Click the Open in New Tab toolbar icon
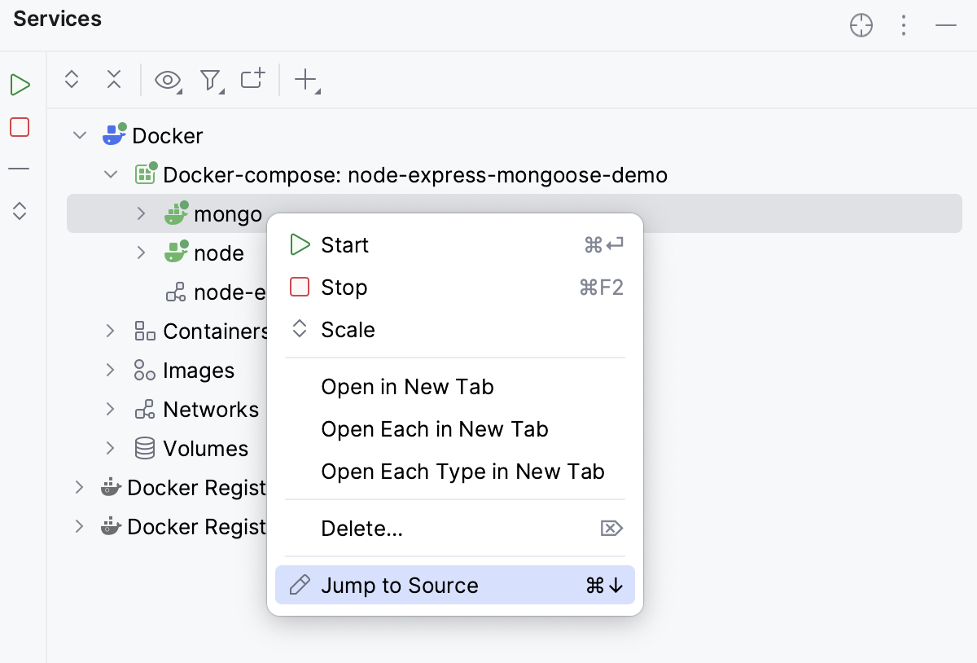The image size is (977, 663). [x=252, y=79]
